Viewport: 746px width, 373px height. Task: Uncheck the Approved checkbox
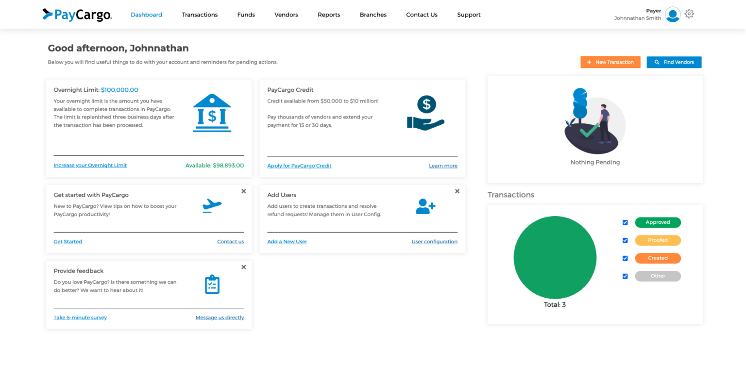pyautogui.click(x=625, y=222)
